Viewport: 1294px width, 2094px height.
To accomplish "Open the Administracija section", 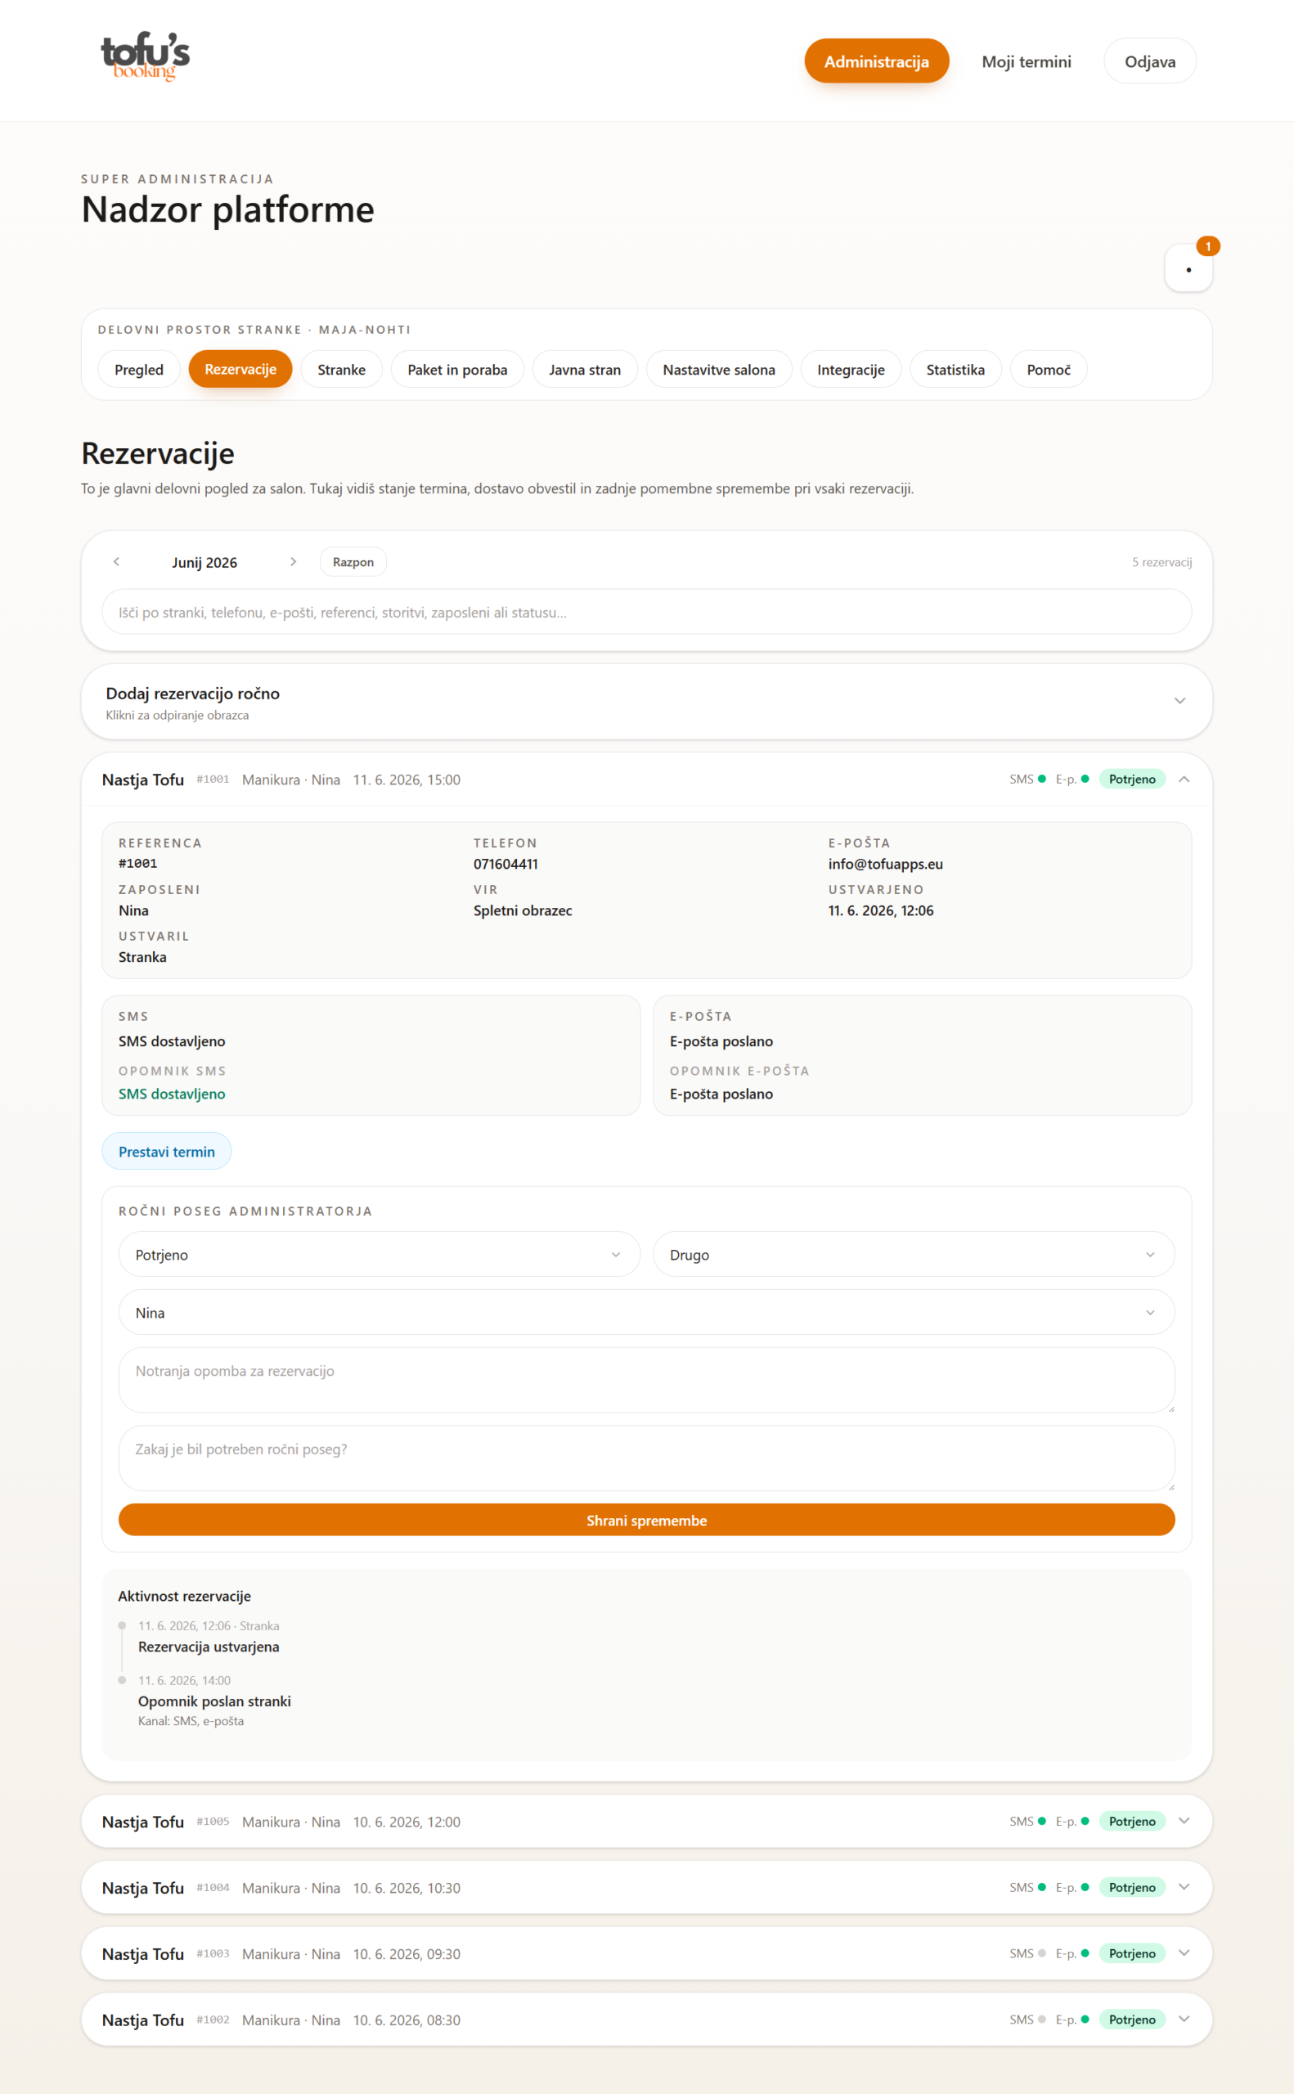I will (x=876, y=61).
